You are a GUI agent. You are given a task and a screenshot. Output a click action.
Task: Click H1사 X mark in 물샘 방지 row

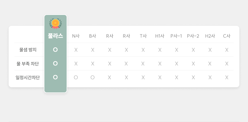point(160,50)
